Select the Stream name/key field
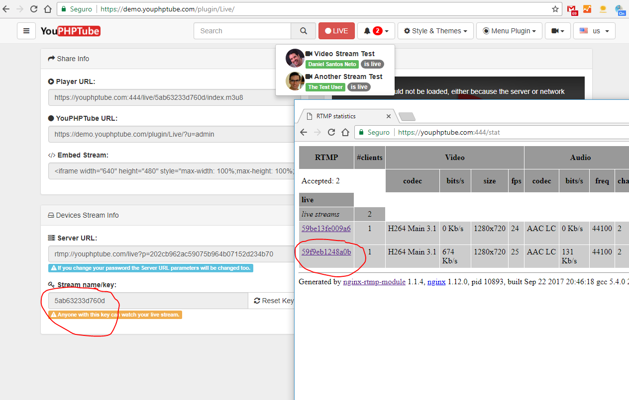 pos(148,301)
